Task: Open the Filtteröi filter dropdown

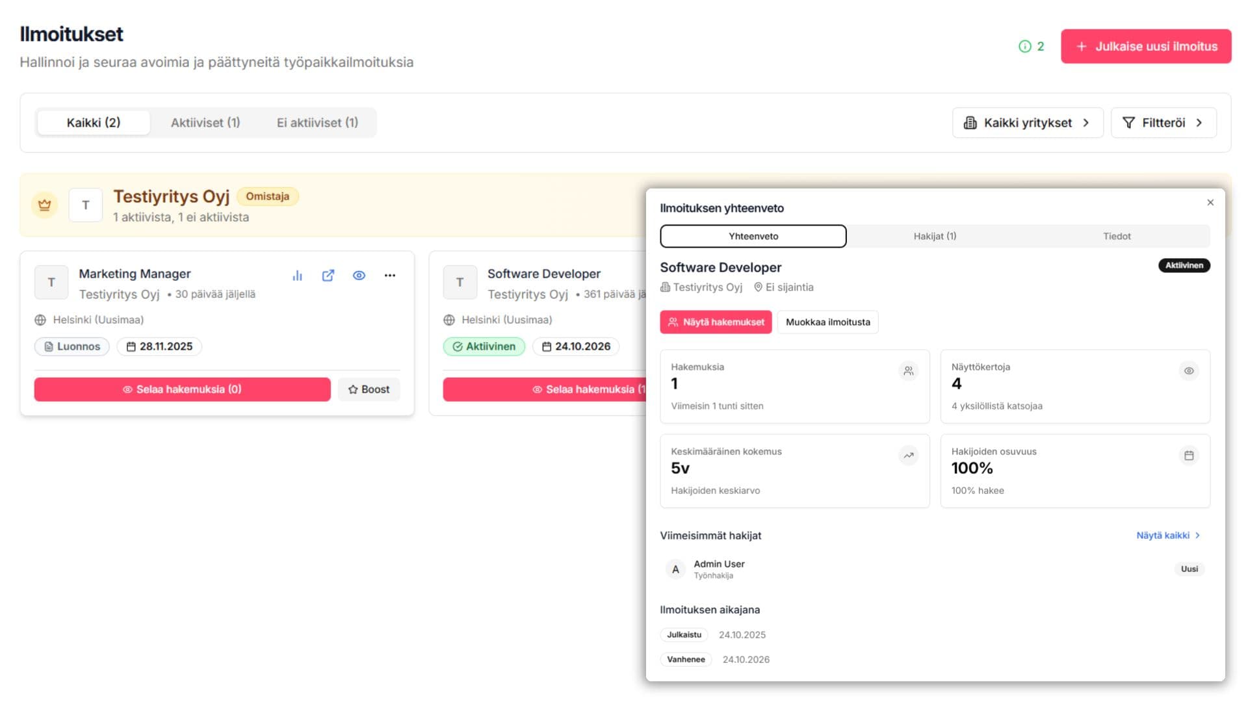Action: pyautogui.click(x=1163, y=123)
